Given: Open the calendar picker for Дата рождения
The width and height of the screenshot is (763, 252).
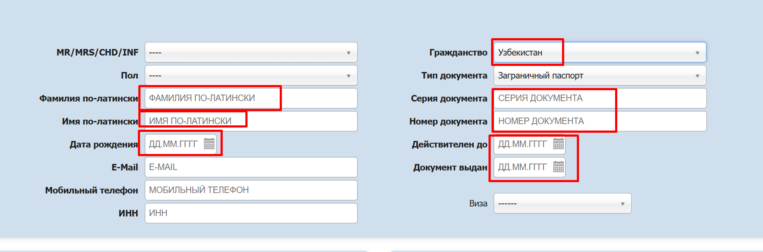Looking at the screenshot, I should pyautogui.click(x=209, y=144).
